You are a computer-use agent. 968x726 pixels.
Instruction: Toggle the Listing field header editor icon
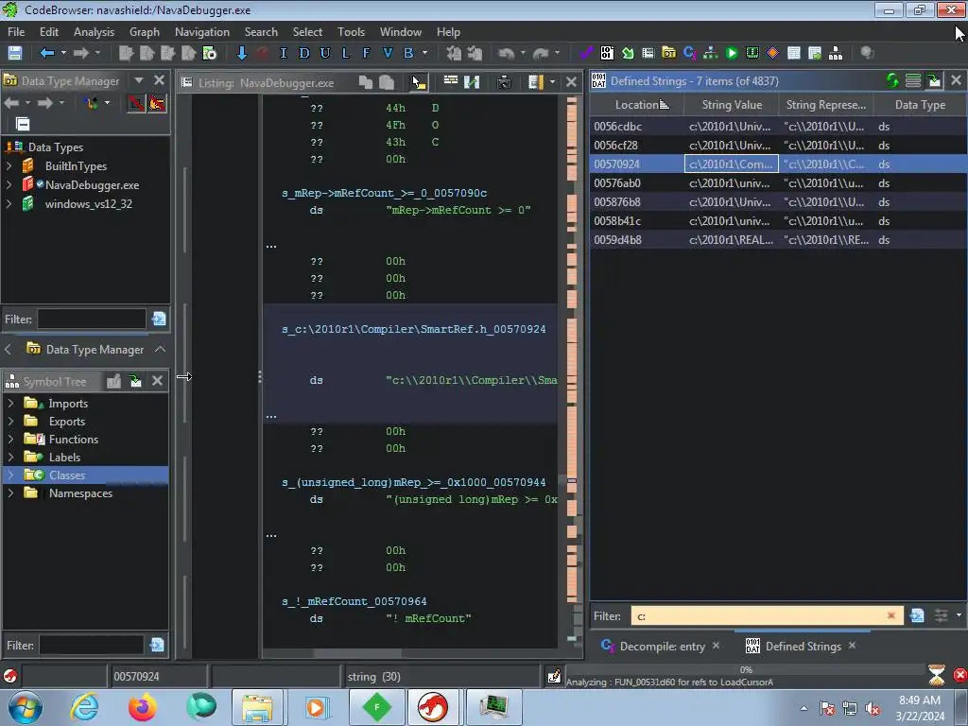coord(451,81)
